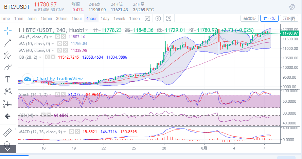Expand the collapsed left toolbar chevron
Viewport: 302px width, 159px height.
tap(7, 149)
